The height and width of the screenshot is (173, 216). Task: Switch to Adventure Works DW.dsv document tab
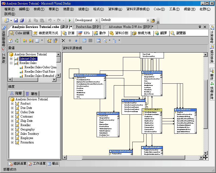pos(131,27)
